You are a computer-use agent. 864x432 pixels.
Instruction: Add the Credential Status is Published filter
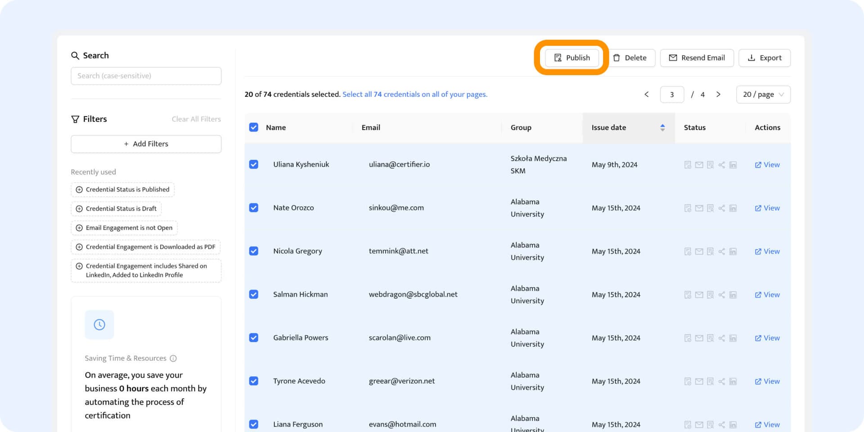[122, 189]
